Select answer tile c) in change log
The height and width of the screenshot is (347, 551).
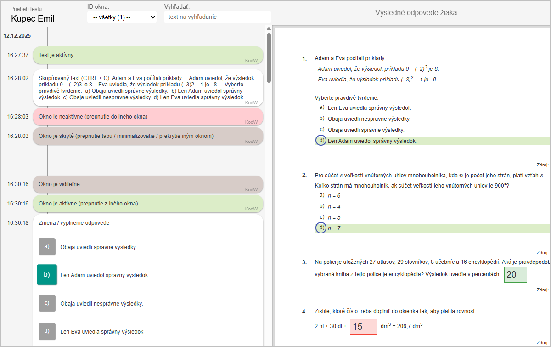click(x=47, y=303)
